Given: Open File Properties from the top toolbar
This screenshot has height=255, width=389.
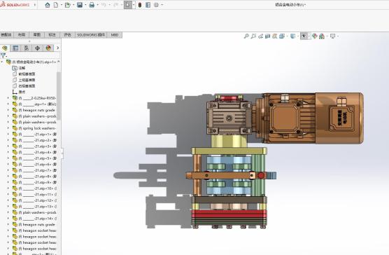Looking at the screenshot, I should [x=148, y=5].
